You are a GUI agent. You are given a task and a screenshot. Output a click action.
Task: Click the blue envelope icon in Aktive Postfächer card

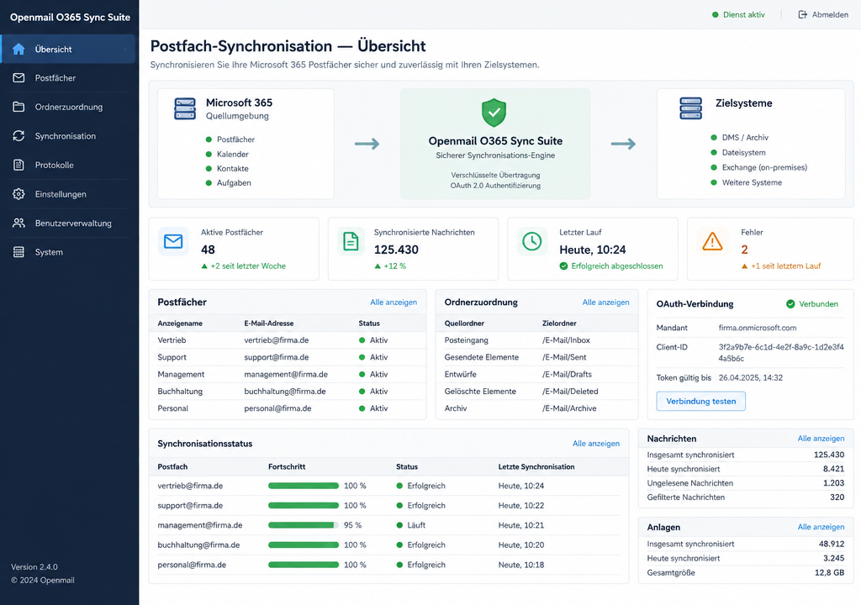pos(173,241)
